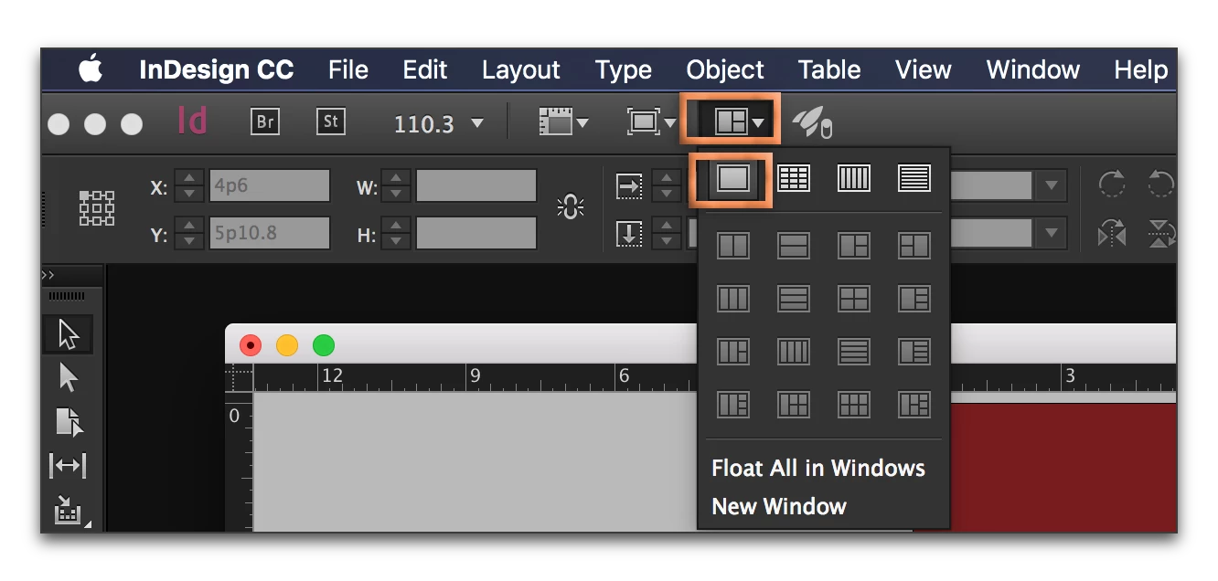Image resolution: width=1218 pixels, height=581 pixels.
Task: Open zoom level 110.3 dropdown
Action: [x=478, y=122]
